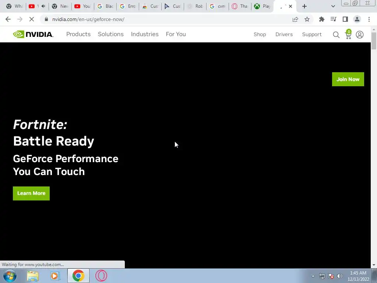
Task: Open the Solutions menu
Action: [x=110, y=34]
